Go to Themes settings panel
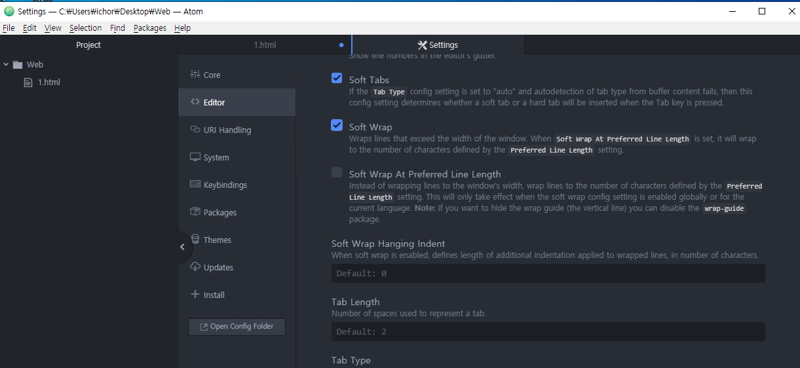The width and height of the screenshot is (800, 368). 237,240
